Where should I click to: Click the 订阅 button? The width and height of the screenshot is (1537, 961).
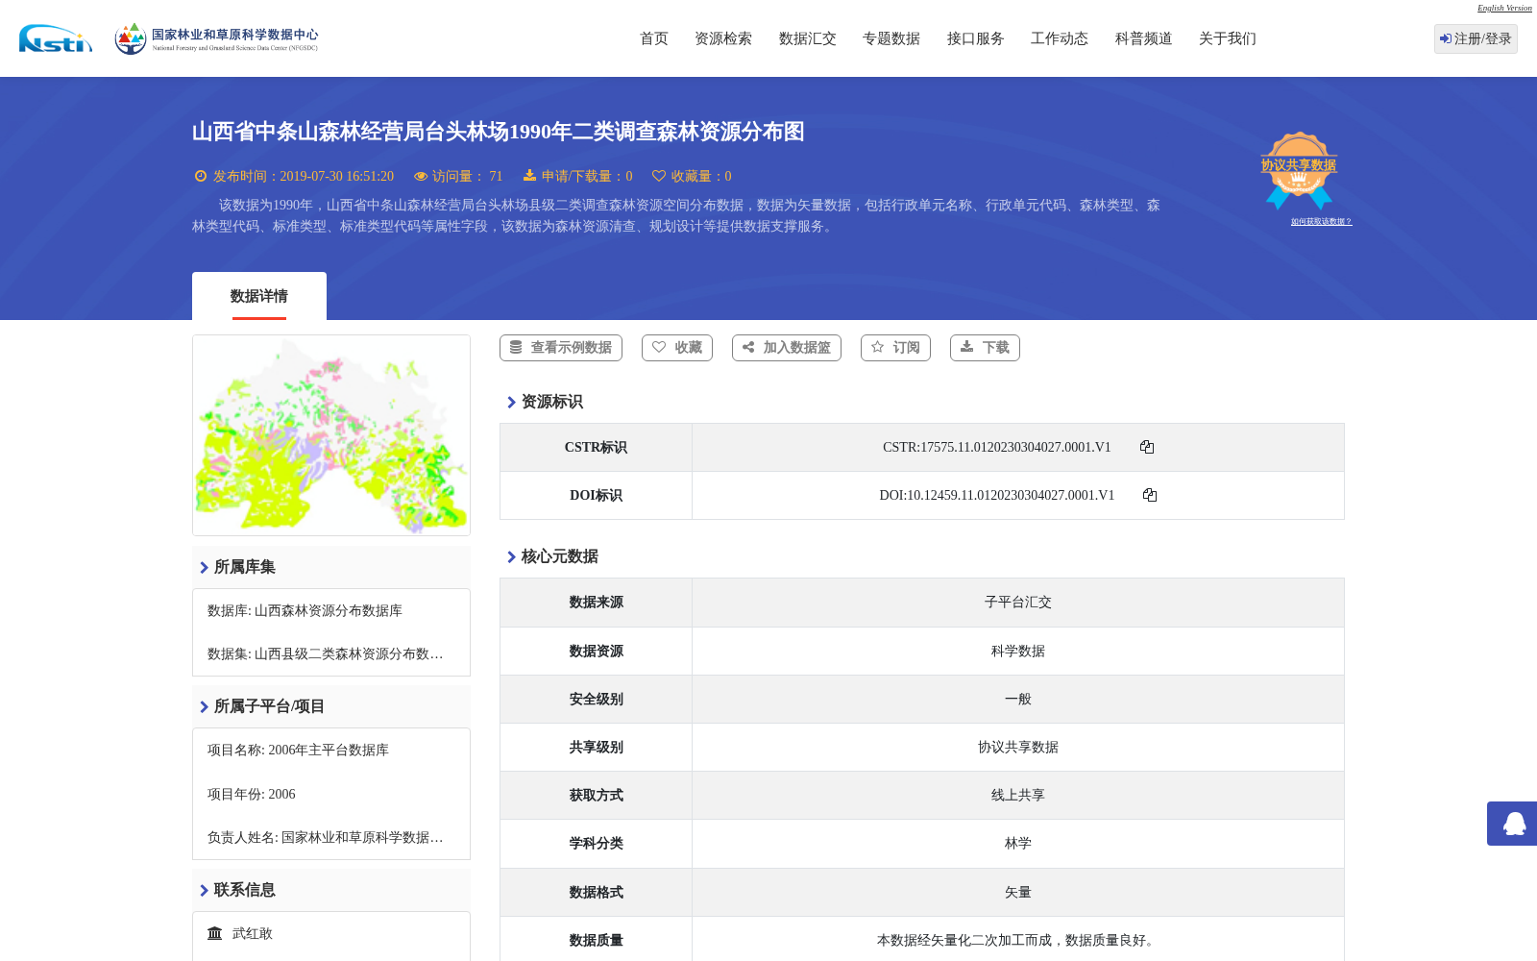(895, 348)
